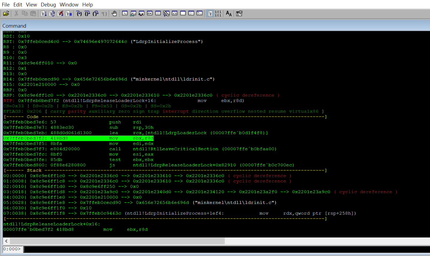
Task: Click 'cyclic dereference' note on RSP line
Action: 248,95
